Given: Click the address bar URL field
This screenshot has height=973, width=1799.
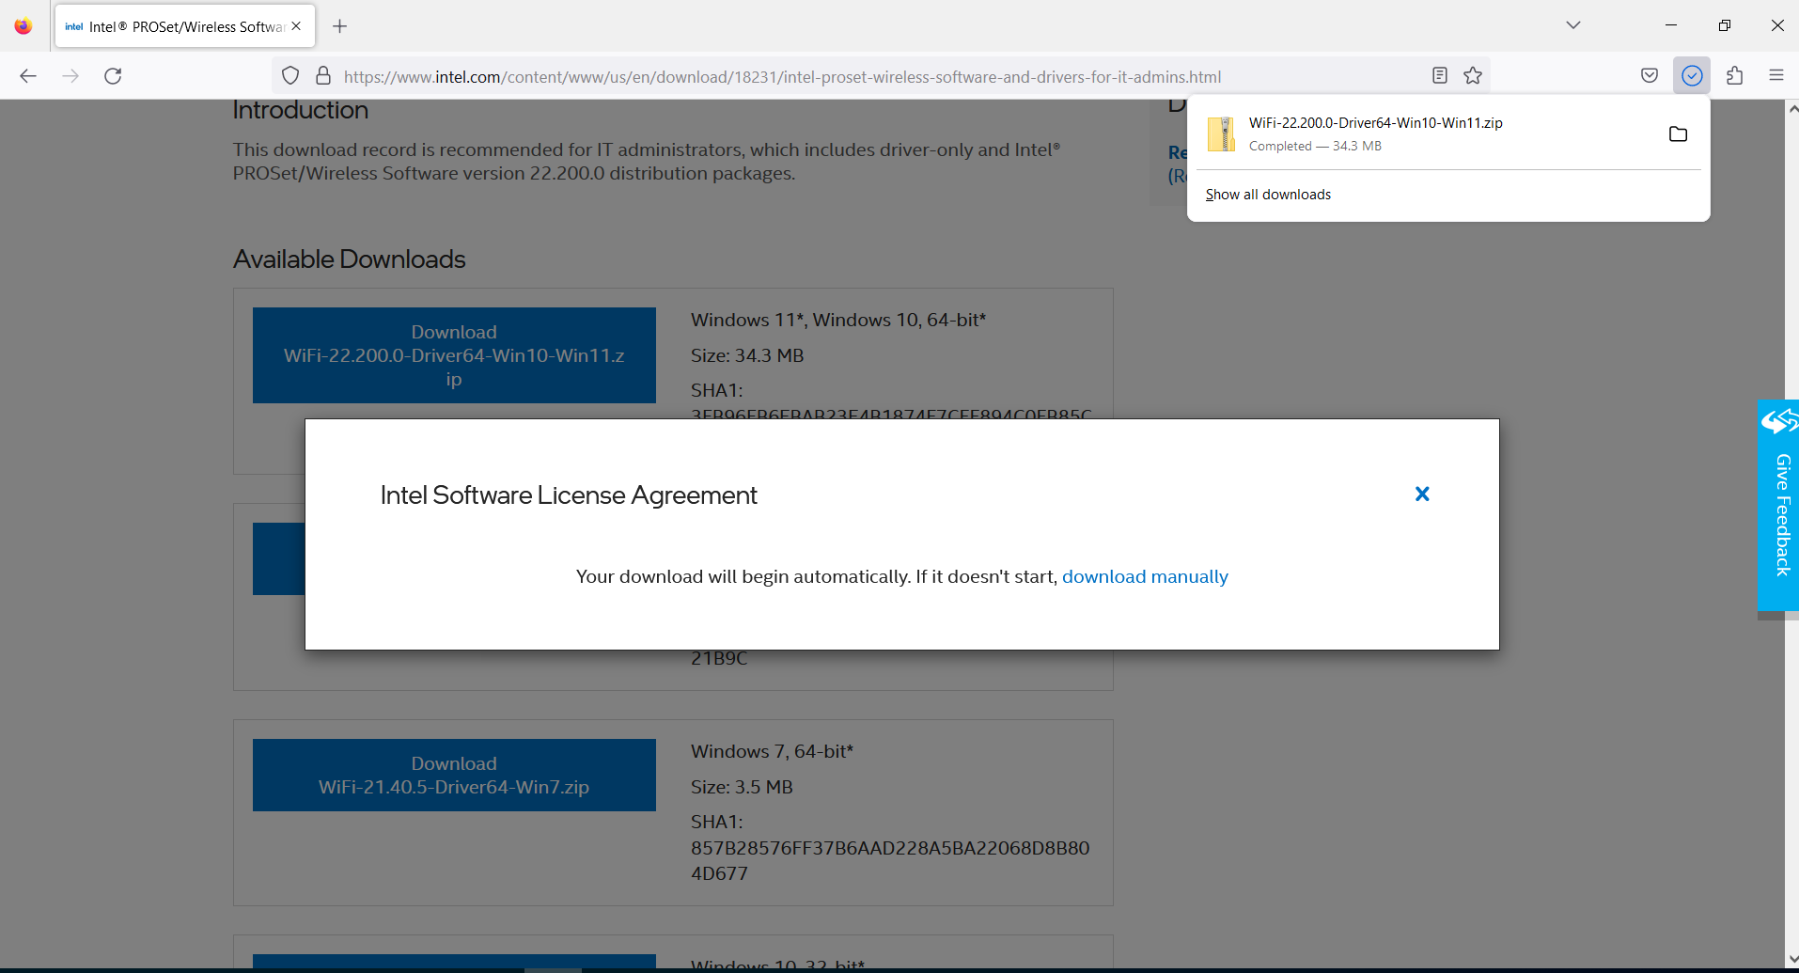Looking at the screenshot, I should (780, 76).
